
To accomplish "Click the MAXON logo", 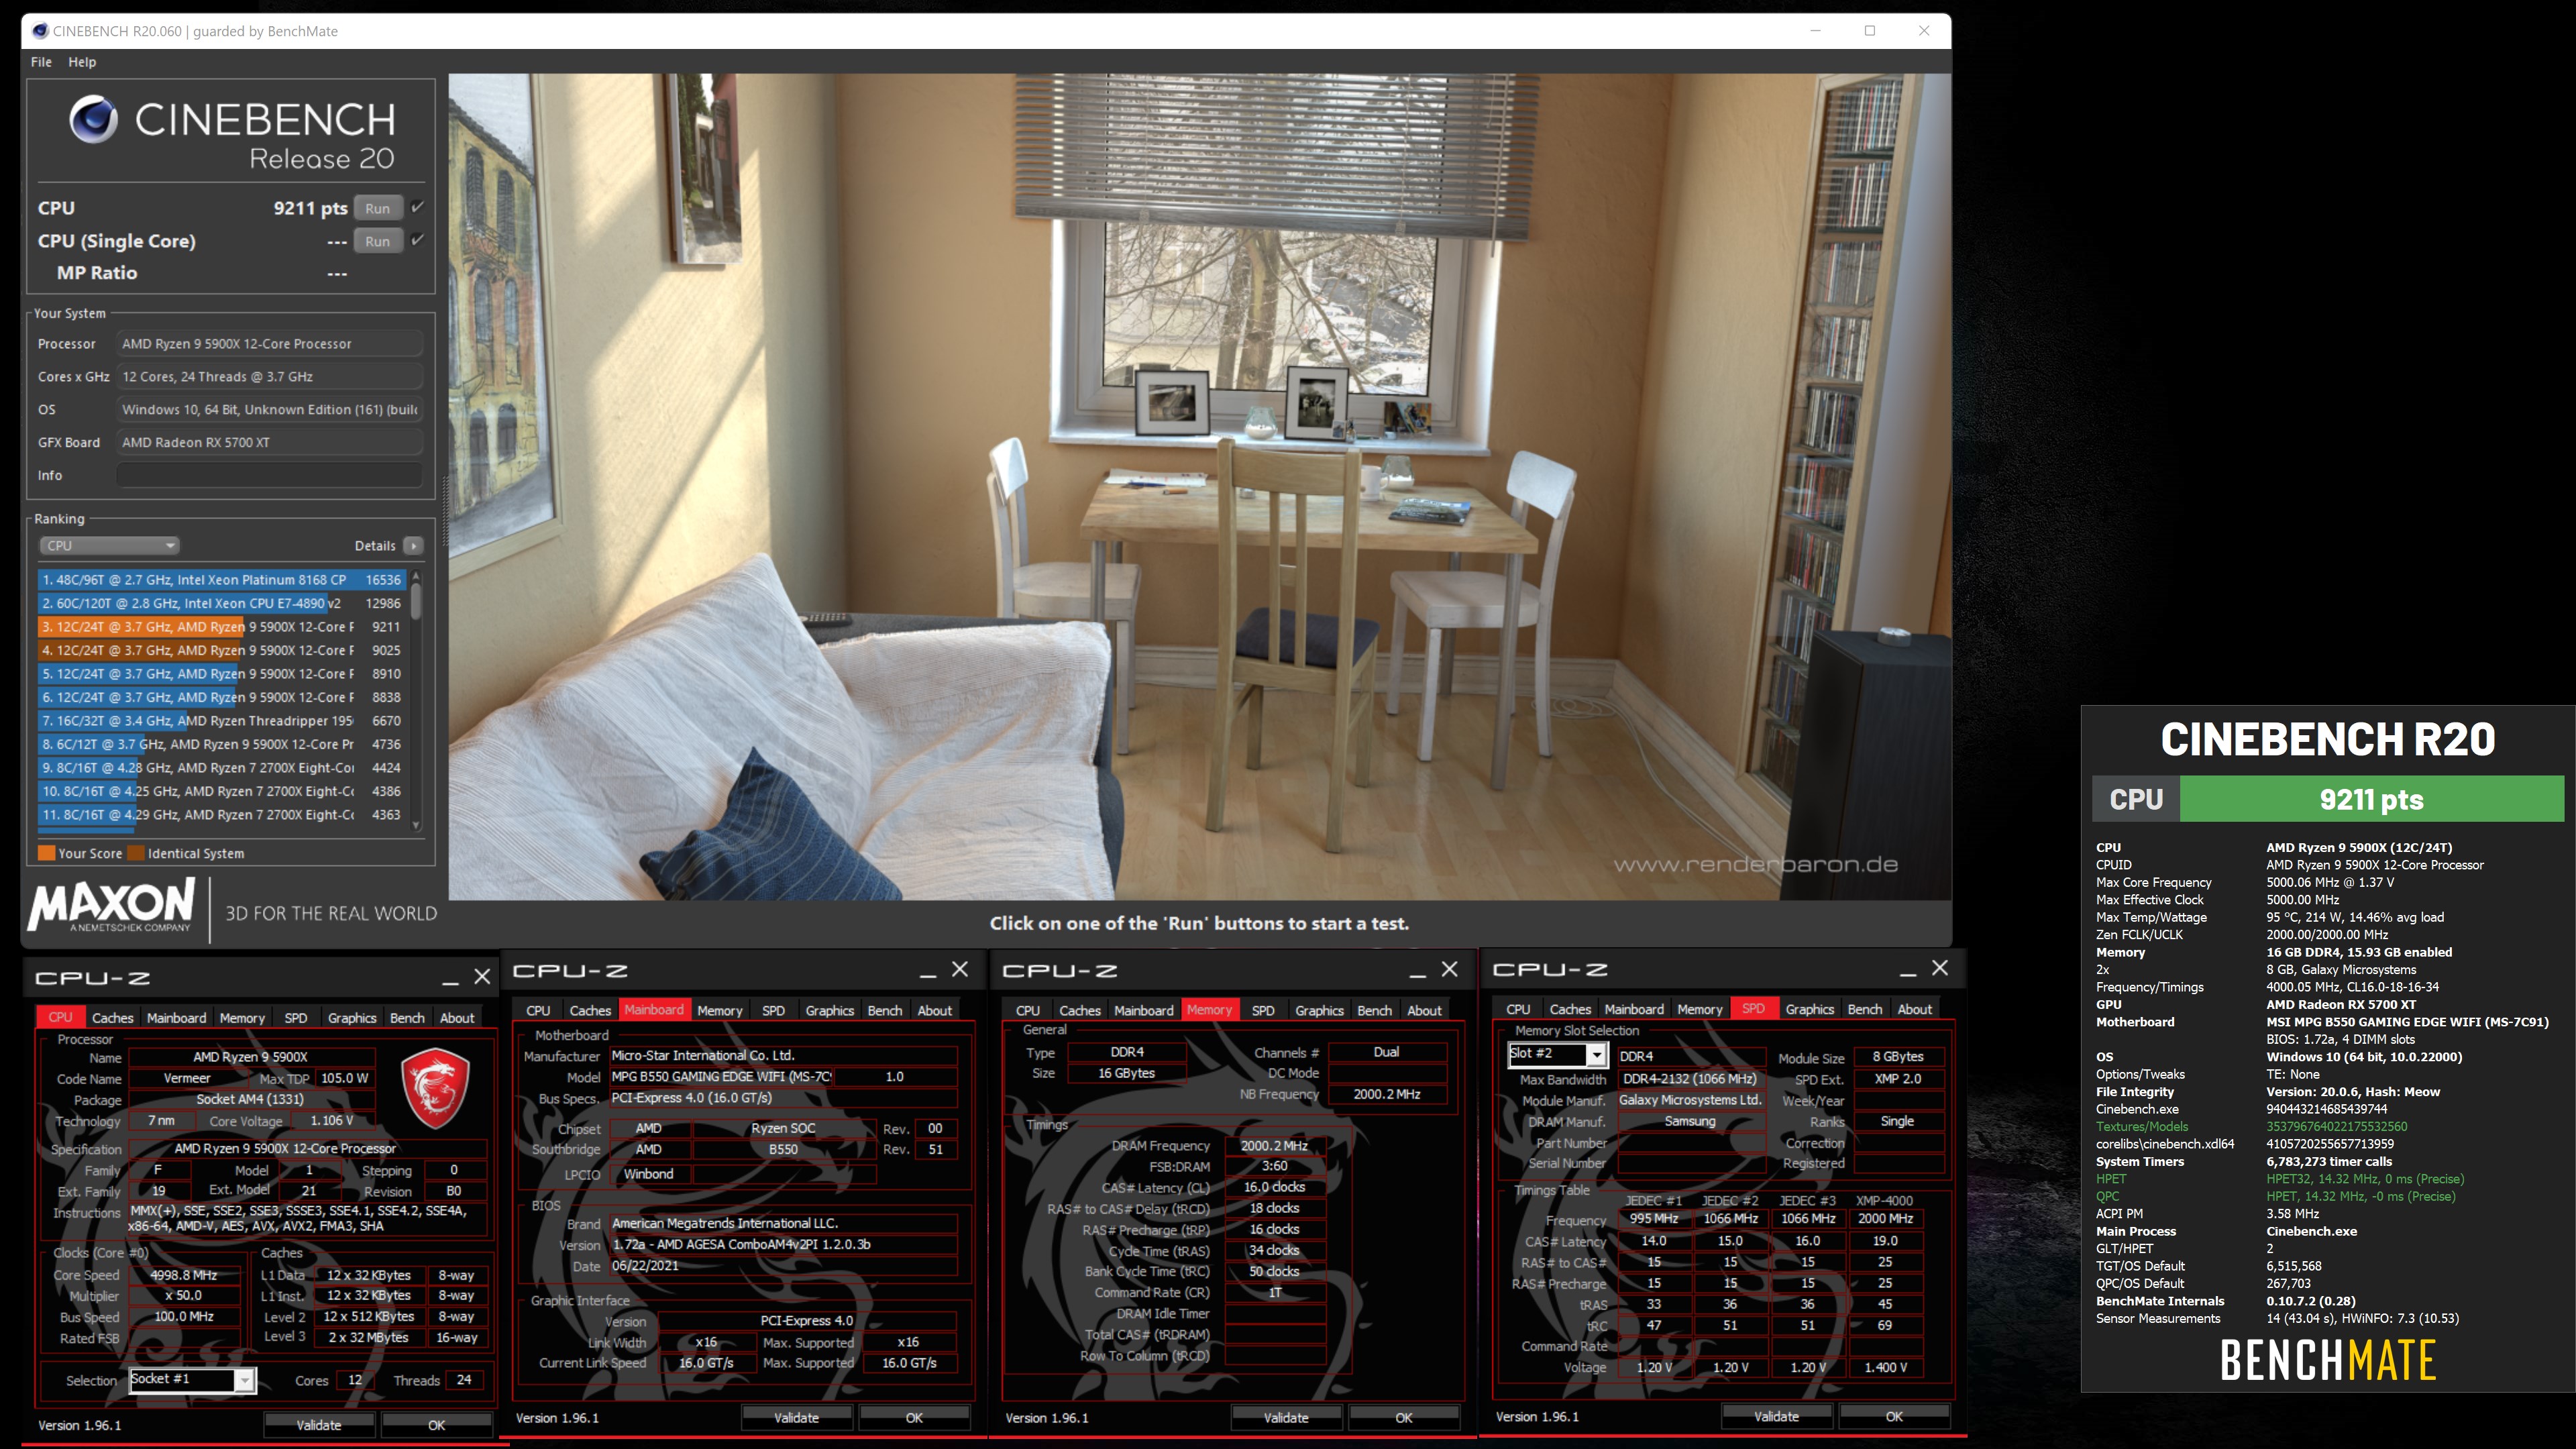I will (x=112, y=905).
